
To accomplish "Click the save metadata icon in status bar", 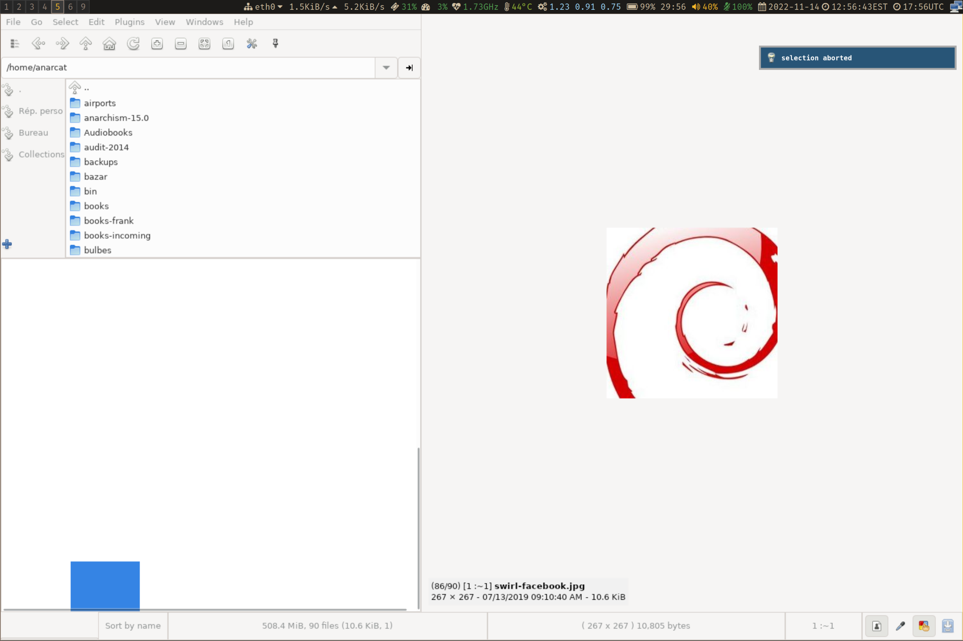I will point(948,626).
